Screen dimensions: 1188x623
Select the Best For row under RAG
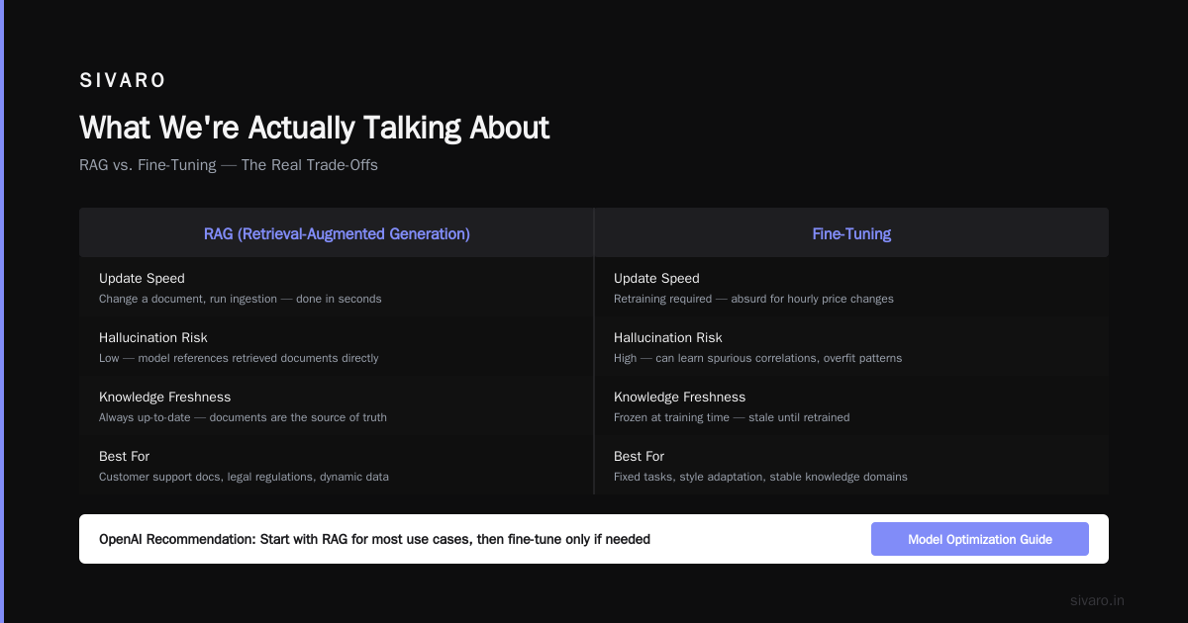(337, 466)
